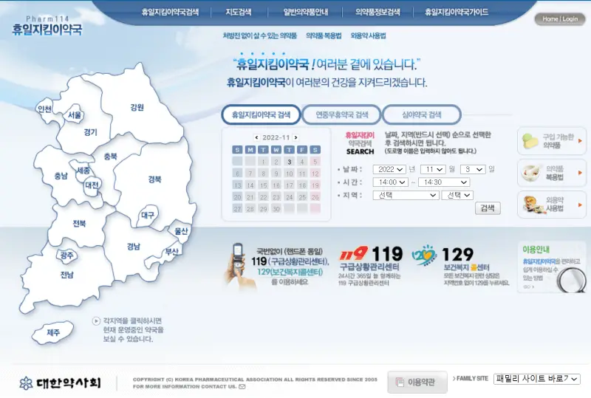Image resolution: width=591 pixels, height=398 pixels.
Task: Click the map guide play arrow icon
Action: (96, 321)
